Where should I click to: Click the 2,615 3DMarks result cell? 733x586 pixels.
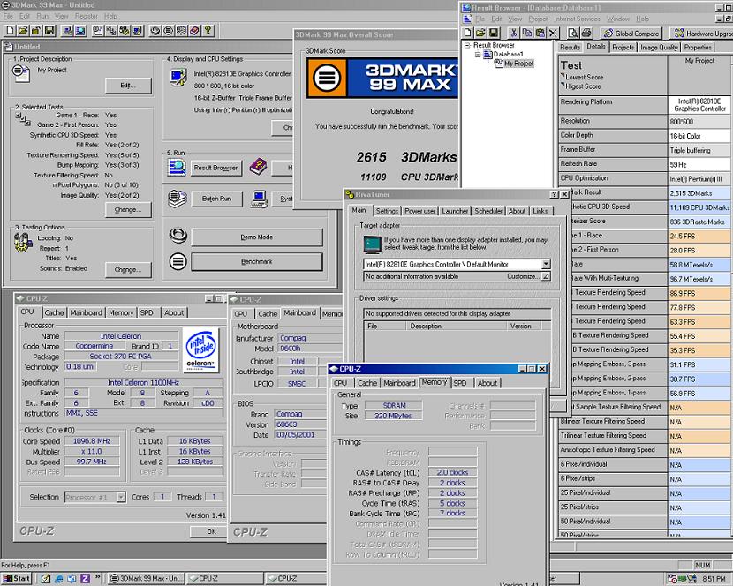pyautogui.click(x=699, y=193)
